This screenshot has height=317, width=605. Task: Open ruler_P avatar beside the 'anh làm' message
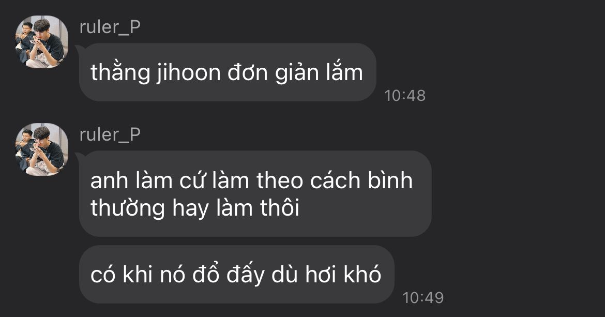pos(42,149)
